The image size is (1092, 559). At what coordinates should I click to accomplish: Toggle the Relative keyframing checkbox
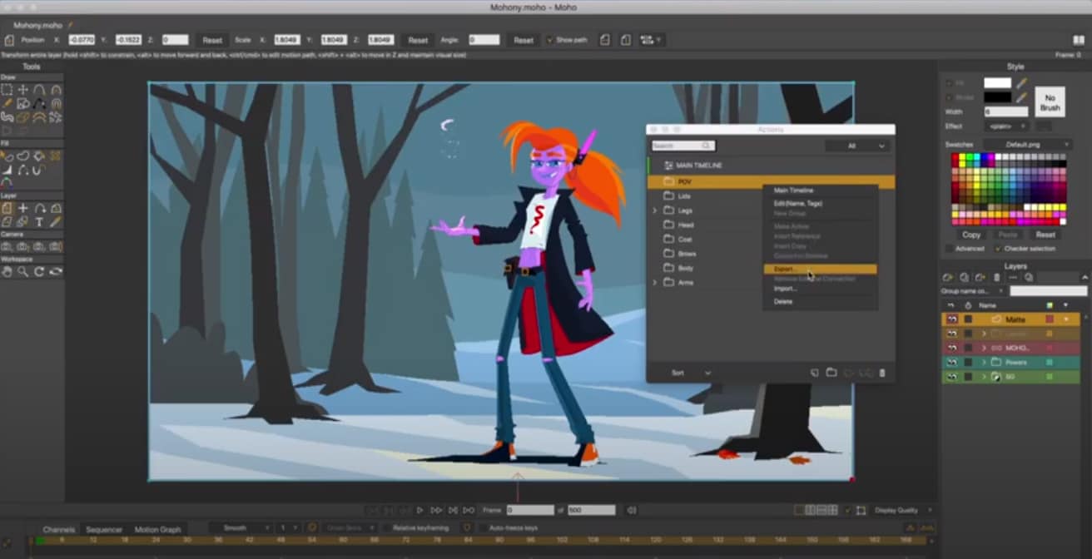[386, 527]
